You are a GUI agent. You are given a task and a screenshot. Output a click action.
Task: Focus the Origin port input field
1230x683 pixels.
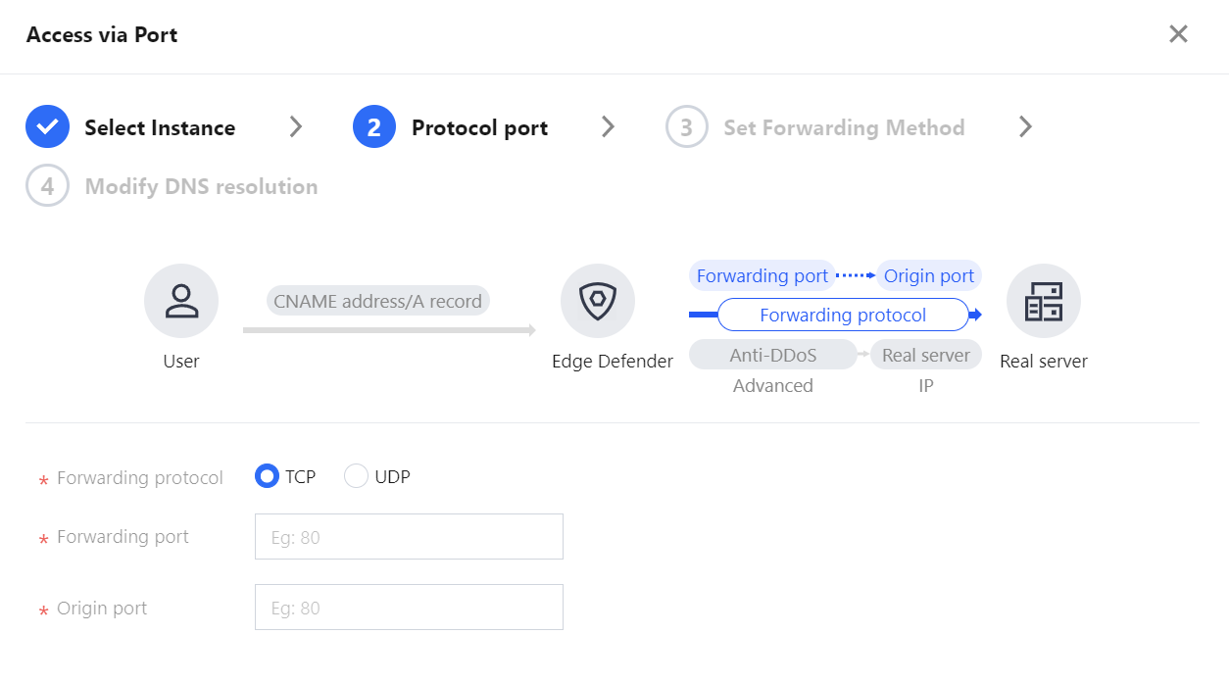click(x=409, y=608)
